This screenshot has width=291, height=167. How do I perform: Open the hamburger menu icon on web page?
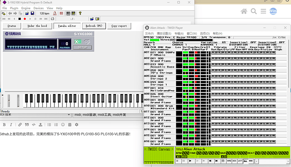click(263, 11)
